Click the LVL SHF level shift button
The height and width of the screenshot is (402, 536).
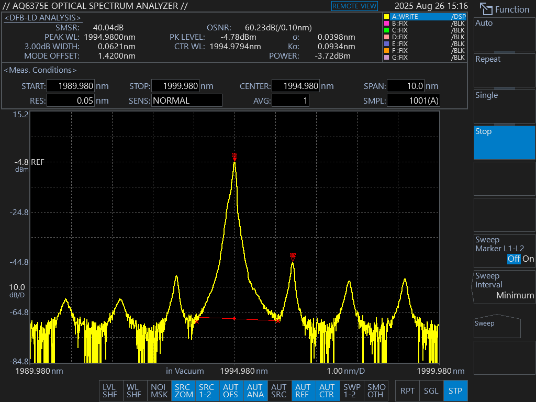[x=110, y=391]
